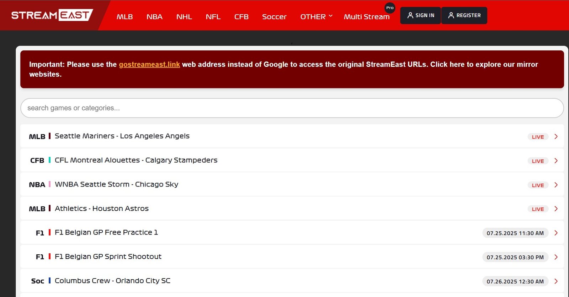Select CFB in the top navigation

(x=241, y=17)
